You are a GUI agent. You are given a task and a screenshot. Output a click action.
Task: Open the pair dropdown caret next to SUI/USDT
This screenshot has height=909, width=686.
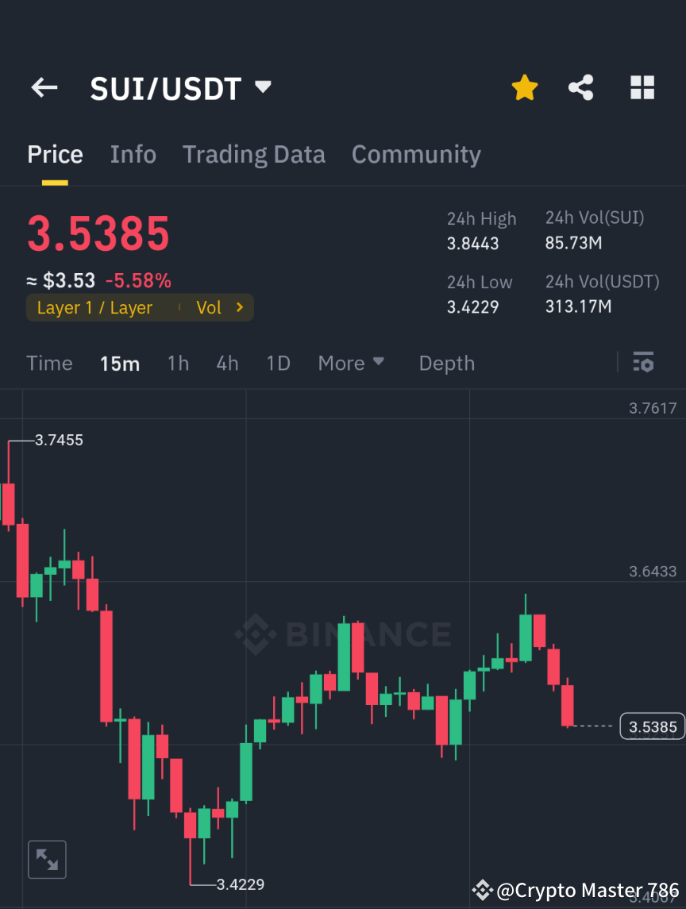(x=262, y=87)
